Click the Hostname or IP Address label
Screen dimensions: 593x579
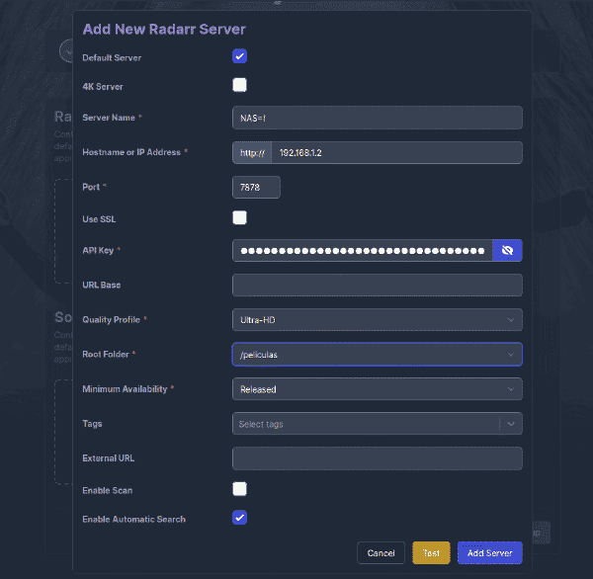tap(131, 152)
